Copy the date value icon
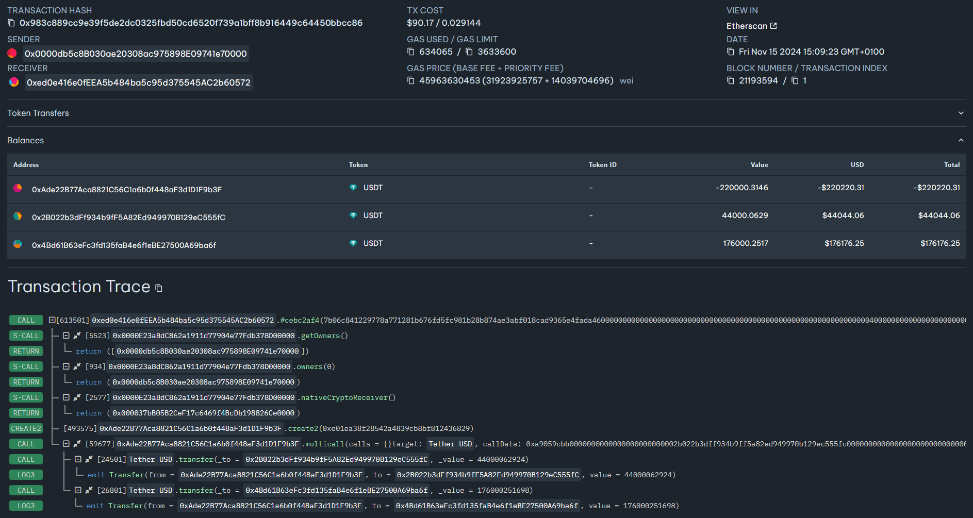The image size is (973, 518). coord(731,52)
